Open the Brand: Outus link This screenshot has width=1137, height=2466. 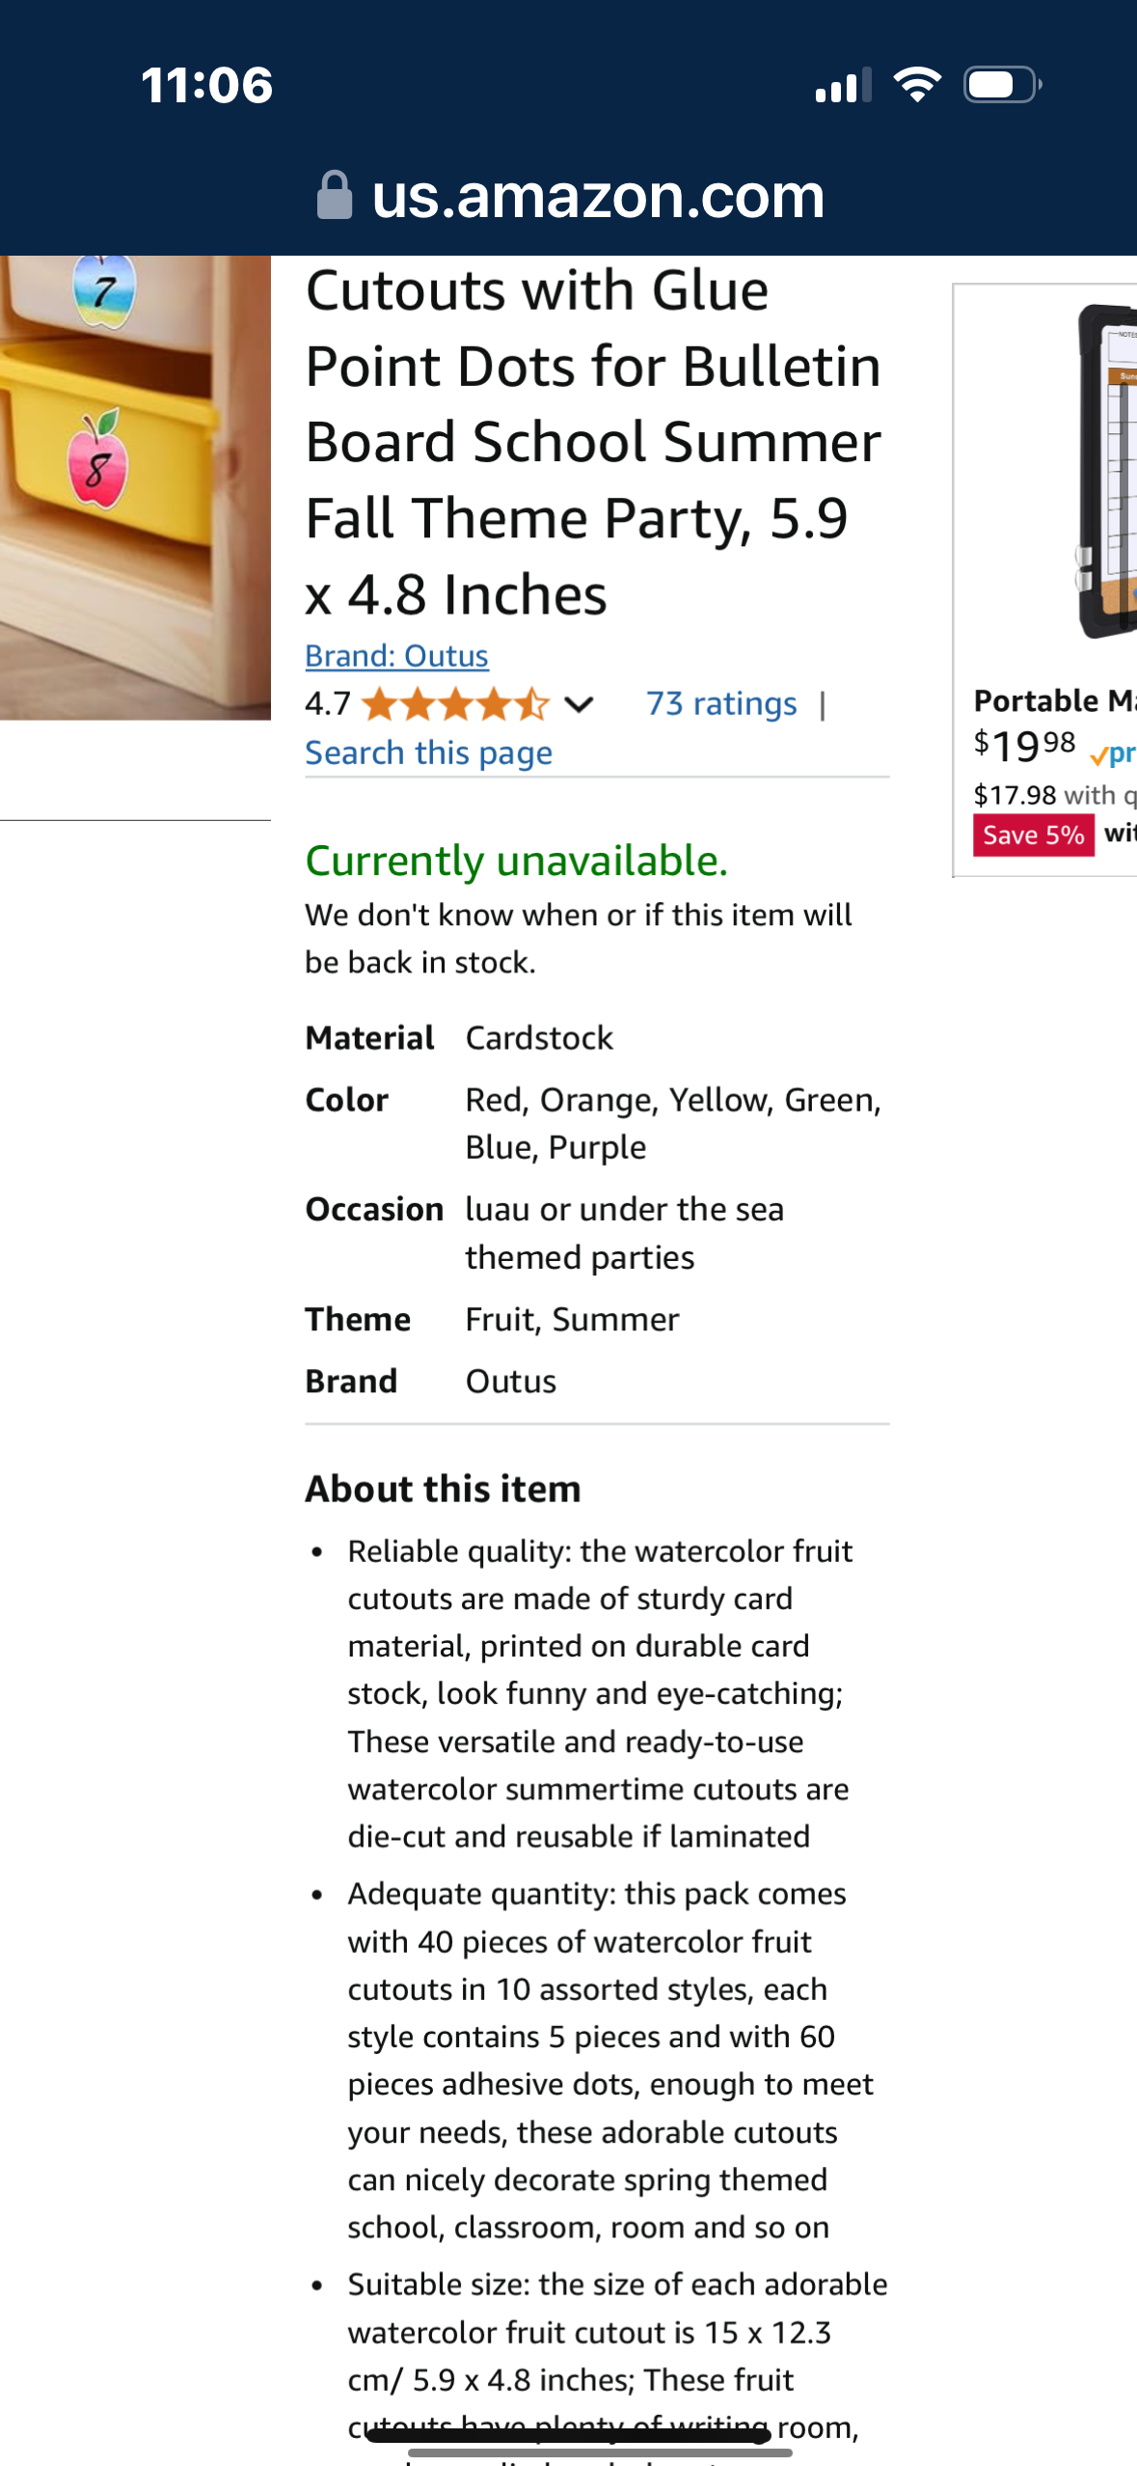tap(396, 656)
